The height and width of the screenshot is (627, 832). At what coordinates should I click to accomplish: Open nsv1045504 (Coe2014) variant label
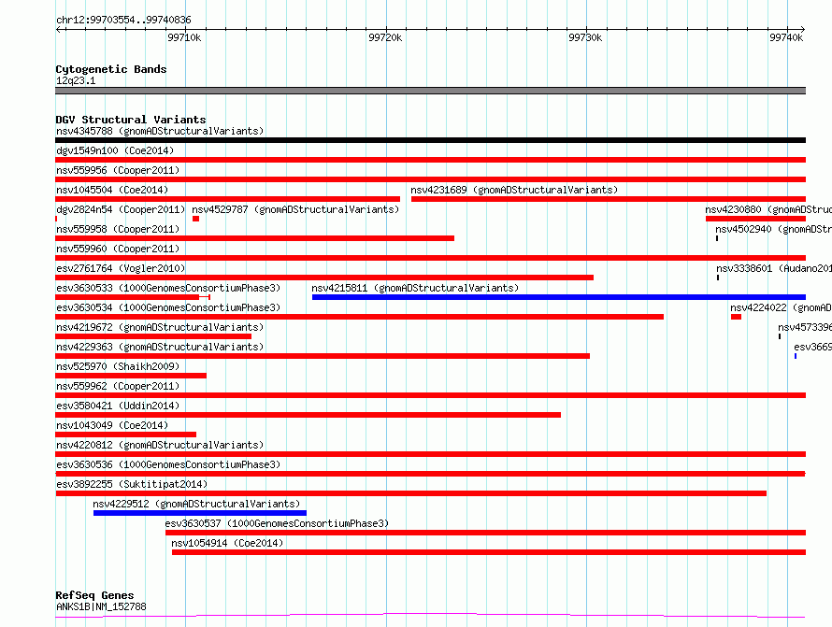(x=112, y=190)
